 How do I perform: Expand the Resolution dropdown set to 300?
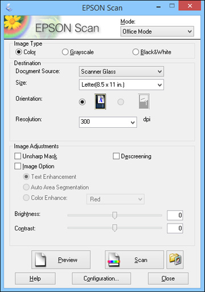tap(108, 122)
